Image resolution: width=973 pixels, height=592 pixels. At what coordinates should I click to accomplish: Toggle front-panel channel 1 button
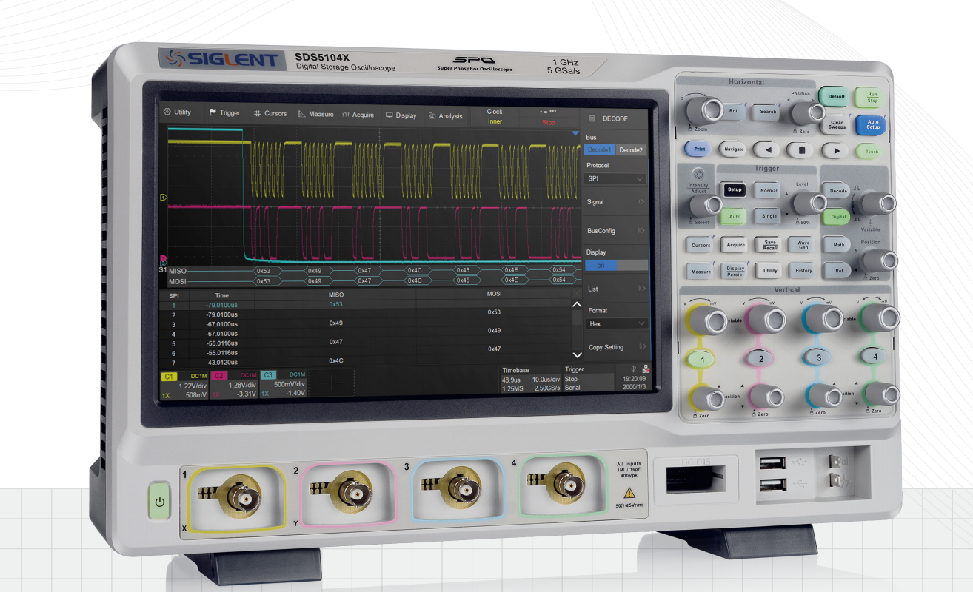pos(701,359)
